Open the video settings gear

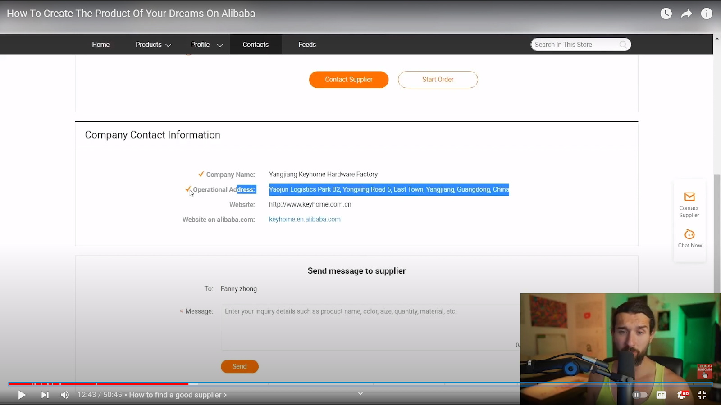pyautogui.click(x=682, y=395)
